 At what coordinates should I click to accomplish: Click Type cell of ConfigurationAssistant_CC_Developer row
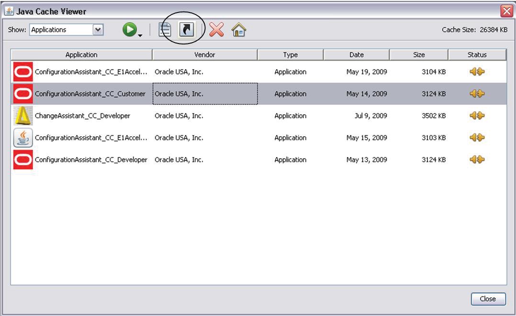[x=290, y=160]
